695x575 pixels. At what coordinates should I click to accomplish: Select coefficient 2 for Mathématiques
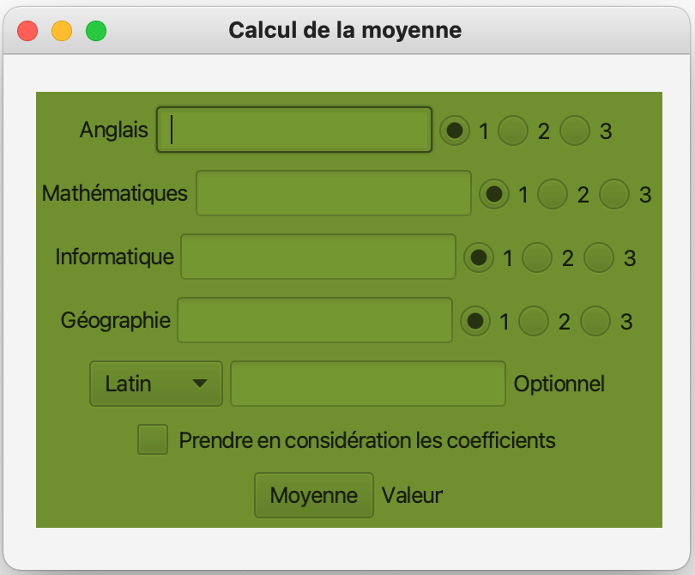[x=553, y=194]
